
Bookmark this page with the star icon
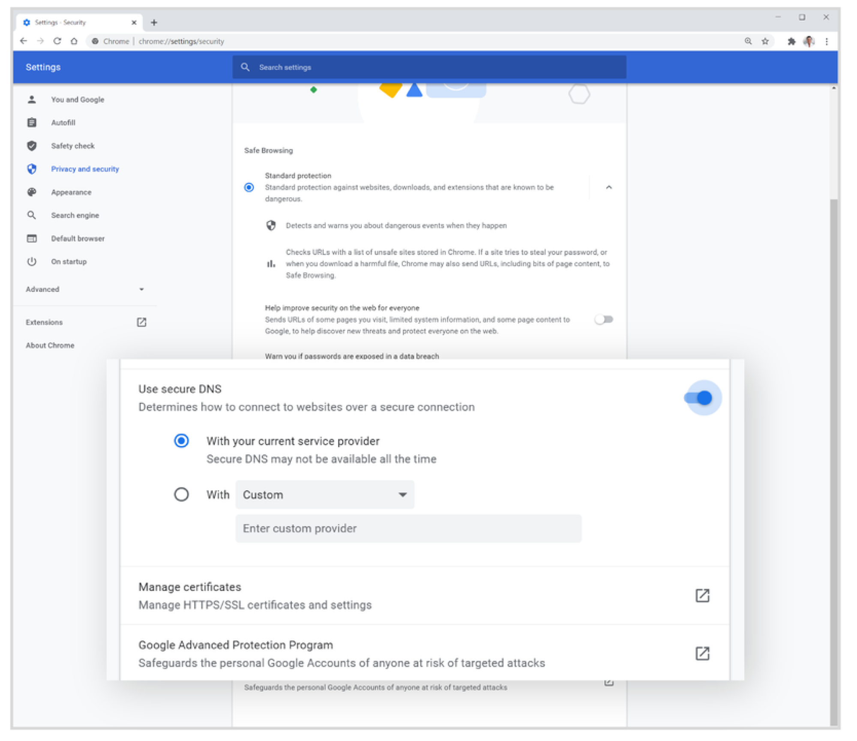(765, 41)
